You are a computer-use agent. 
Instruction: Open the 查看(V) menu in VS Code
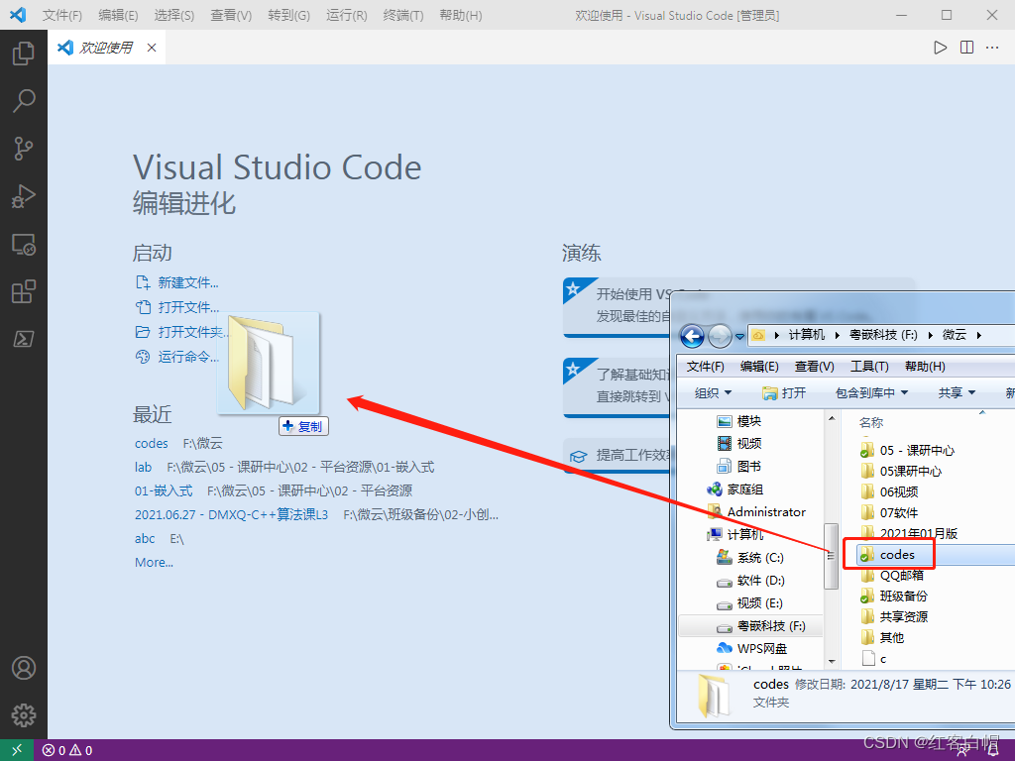(x=231, y=15)
